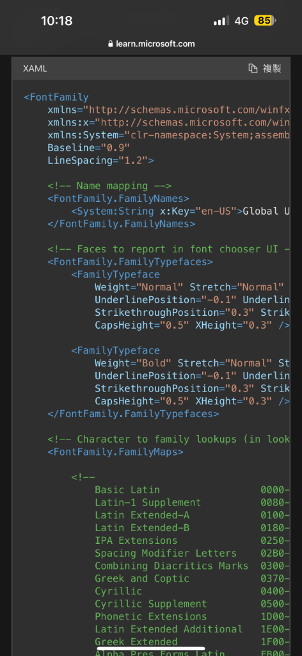Click the <FontFamily.FamilyMaps> tag
The image size is (302, 656).
[x=115, y=452]
